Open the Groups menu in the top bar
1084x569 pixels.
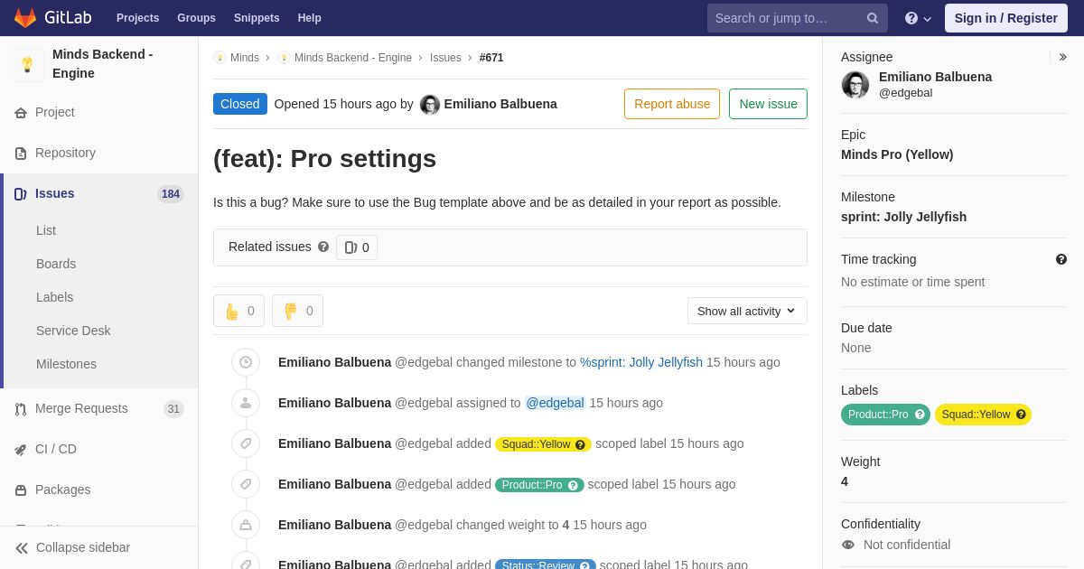point(196,18)
